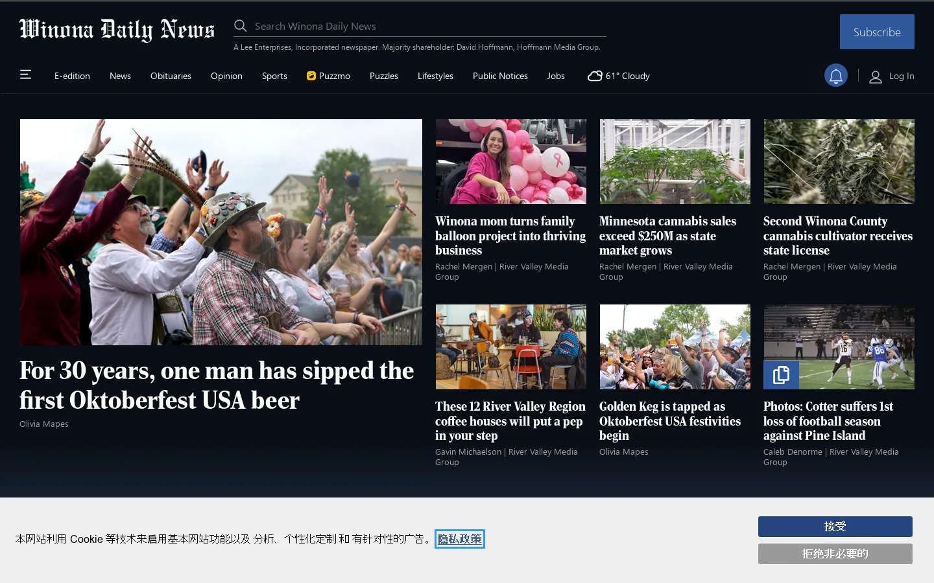Screen dimensions: 934x583
Task: Click the Olivia Mapes byline under lead story
Action: [44, 424]
